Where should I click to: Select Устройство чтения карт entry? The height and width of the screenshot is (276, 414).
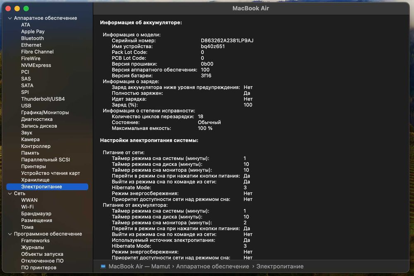pyautogui.click(x=51, y=173)
